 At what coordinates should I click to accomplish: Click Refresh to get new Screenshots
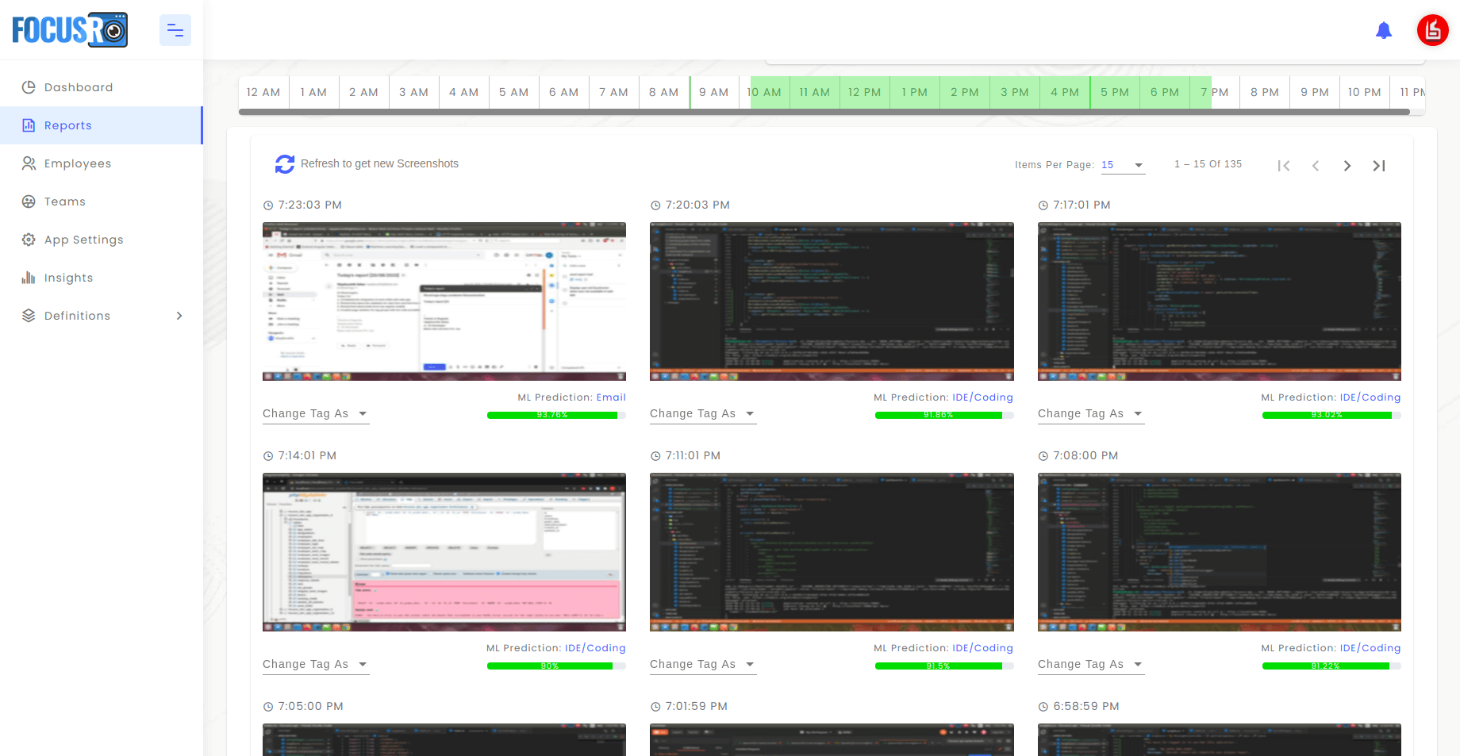point(379,164)
